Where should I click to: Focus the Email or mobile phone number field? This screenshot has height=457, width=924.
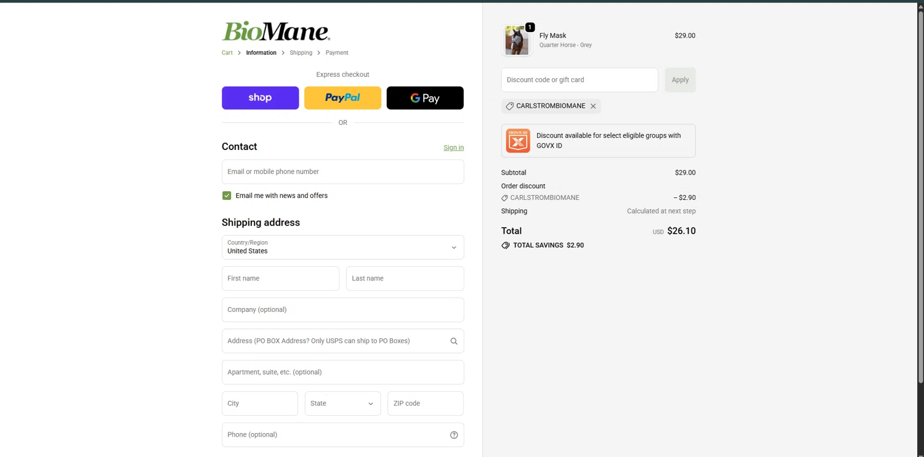(x=342, y=172)
